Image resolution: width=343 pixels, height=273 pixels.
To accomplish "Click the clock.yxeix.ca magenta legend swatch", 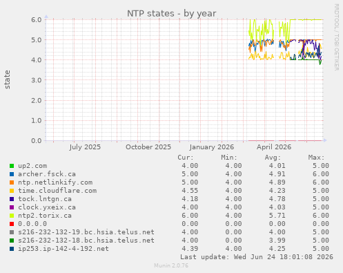I will (x=12, y=207).
